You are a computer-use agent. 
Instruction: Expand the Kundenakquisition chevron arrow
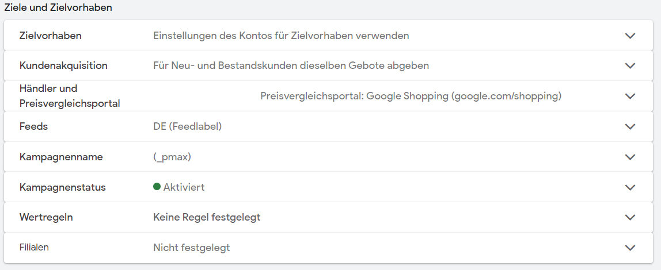[x=630, y=66]
